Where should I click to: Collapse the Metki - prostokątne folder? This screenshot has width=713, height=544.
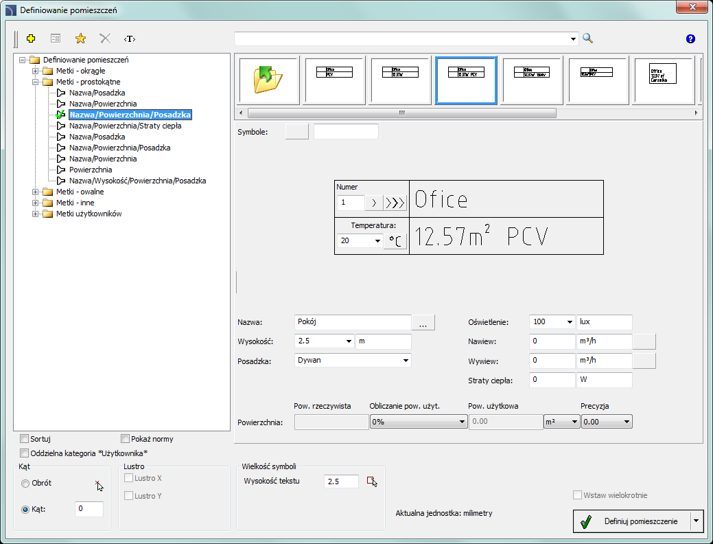pos(35,82)
